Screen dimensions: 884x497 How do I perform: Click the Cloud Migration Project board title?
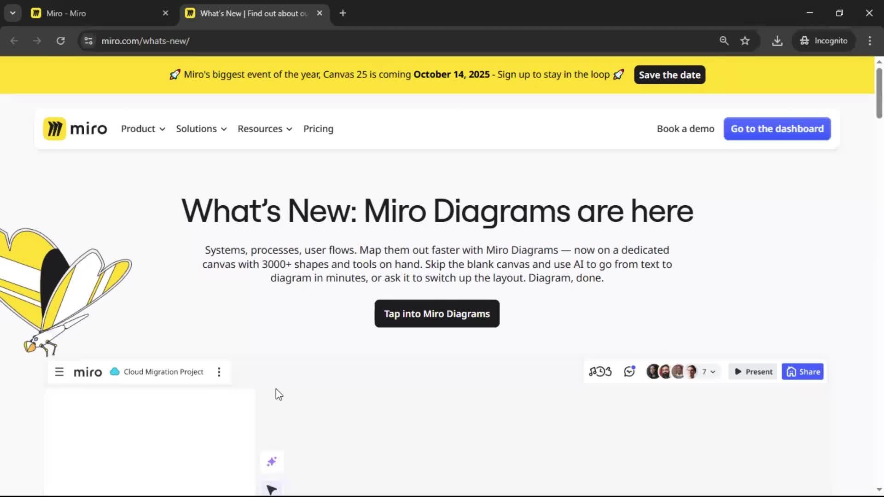[x=163, y=372]
